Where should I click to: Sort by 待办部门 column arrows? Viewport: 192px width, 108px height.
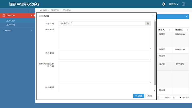(x=187, y=30)
